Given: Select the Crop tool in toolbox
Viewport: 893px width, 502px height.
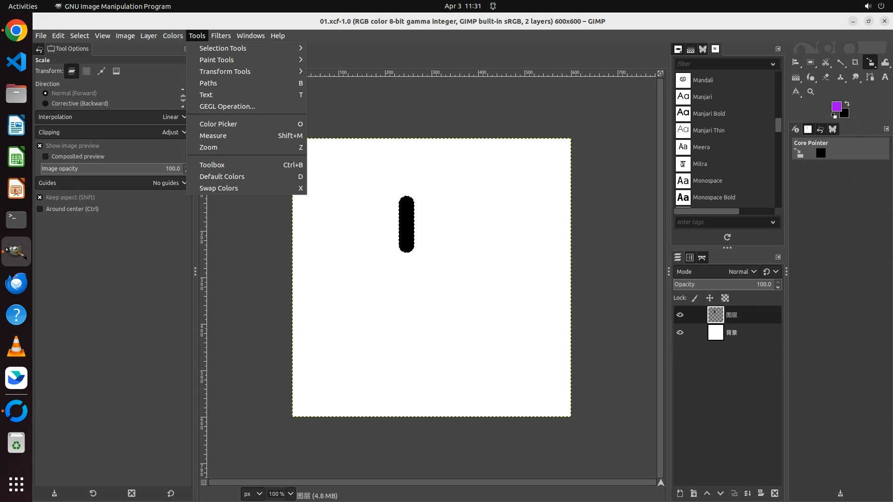Looking at the screenshot, I should pos(855,62).
